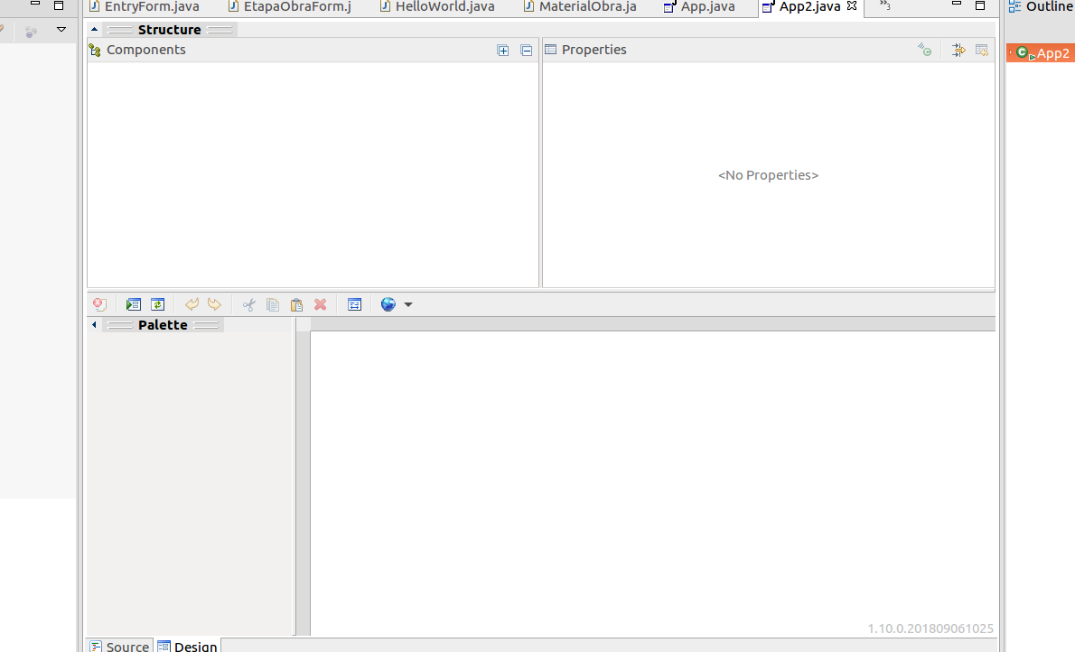Image resolution: width=1075 pixels, height=652 pixels.
Task: Restore default value icon in Properties header
Action: coord(982,50)
